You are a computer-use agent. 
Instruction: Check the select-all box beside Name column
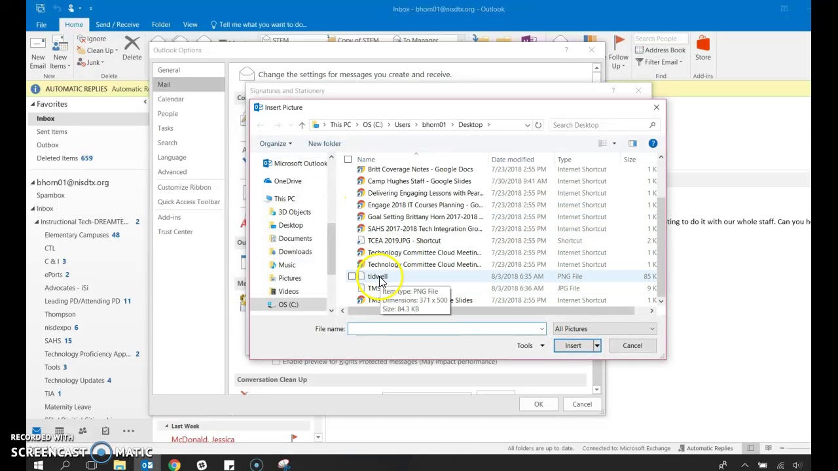coord(348,160)
